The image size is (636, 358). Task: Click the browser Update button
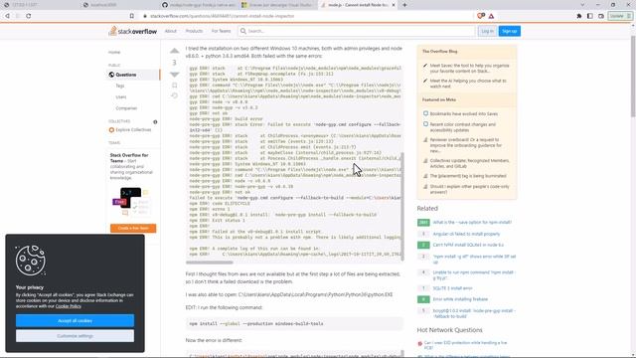(620, 16)
